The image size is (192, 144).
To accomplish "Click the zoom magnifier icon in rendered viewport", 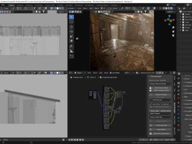I will point(173,28).
